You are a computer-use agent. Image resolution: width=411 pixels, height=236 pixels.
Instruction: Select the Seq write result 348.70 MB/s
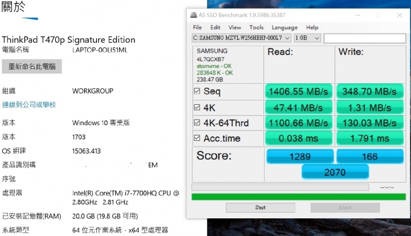point(369,91)
